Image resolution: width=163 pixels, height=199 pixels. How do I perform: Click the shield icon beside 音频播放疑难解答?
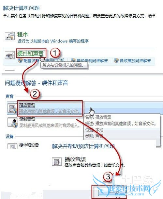pos(116,61)
